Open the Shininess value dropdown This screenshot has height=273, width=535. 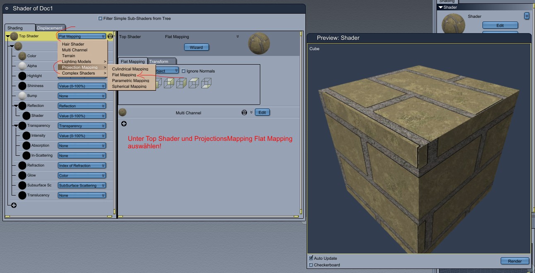[x=82, y=86]
